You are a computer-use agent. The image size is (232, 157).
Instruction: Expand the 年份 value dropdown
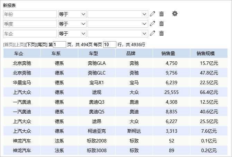[118, 14]
